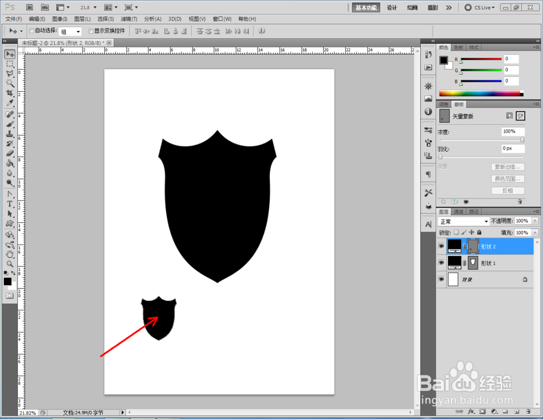
Task: Select the Rectangular Marquee tool
Action: point(10,64)
